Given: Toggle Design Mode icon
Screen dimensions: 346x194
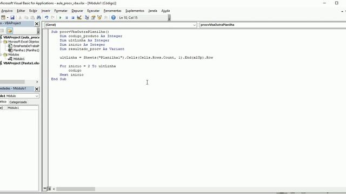Looking at the screenshot, I should 79,18.
